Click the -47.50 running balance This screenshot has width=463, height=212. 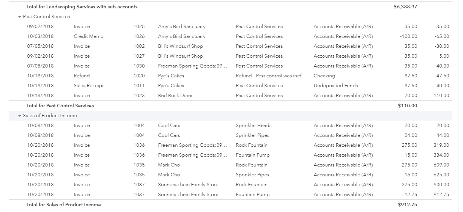[442, 76]
